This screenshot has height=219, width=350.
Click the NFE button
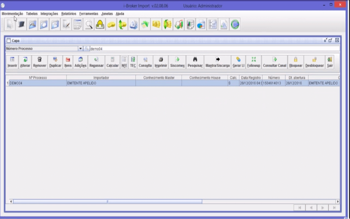tap(124, 62)
